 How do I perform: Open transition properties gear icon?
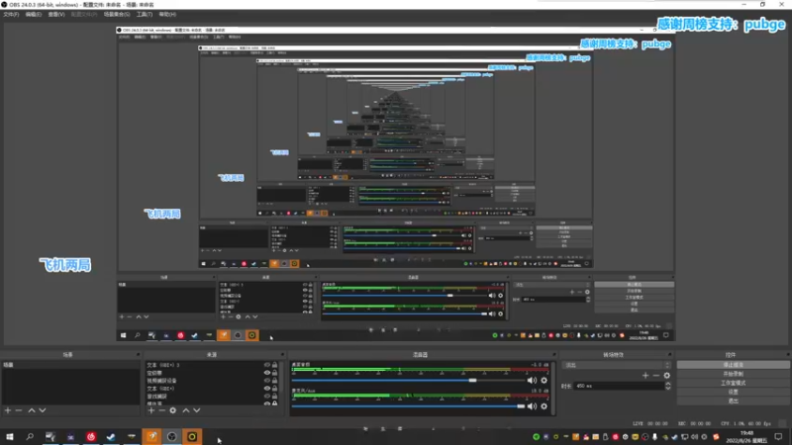tap(666, 376)
